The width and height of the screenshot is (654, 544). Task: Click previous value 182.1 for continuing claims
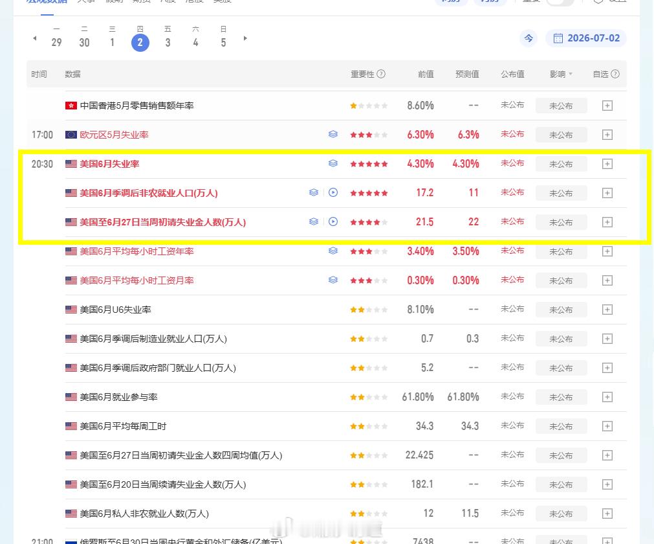pyautogui.click(x=422, y=484)
